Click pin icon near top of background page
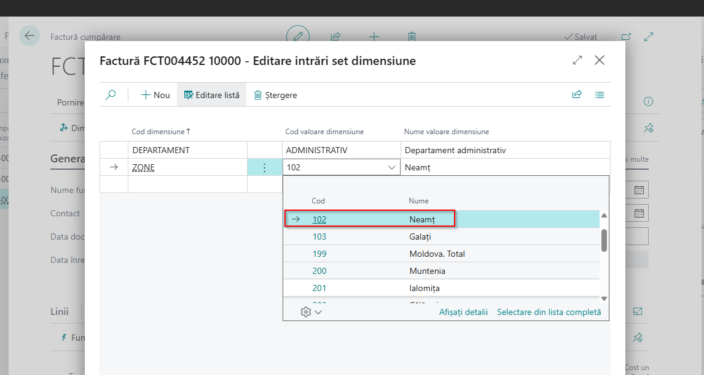Viewport: 704px width, 375px height. (x=648, y=128)
